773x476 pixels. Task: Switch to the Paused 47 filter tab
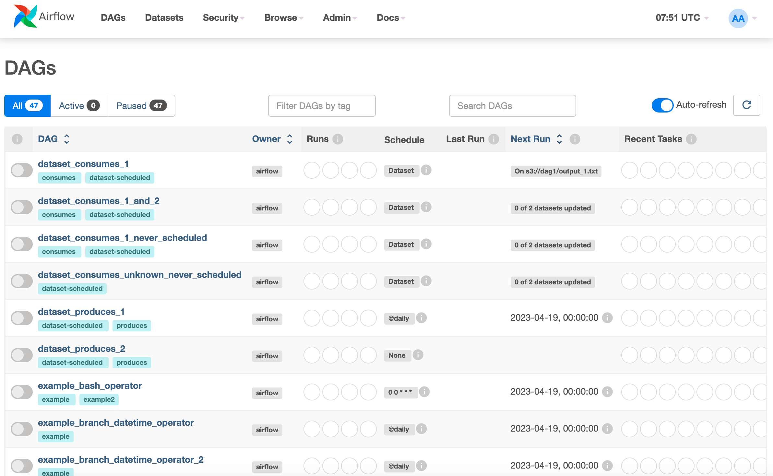click(x=141, y=106)
